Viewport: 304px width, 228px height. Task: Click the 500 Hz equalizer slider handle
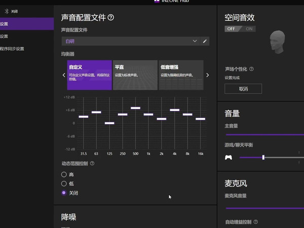coord(135,108)
